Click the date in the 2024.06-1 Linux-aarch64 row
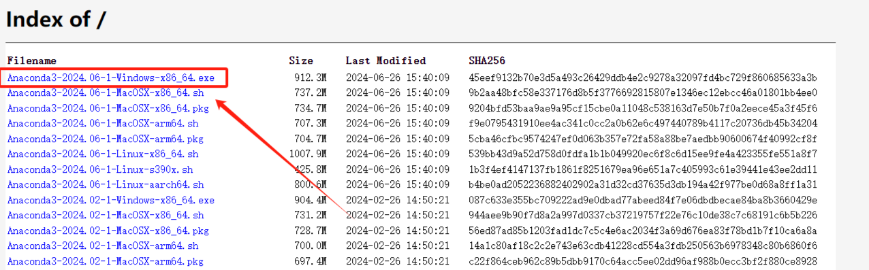 pyautogui.click(x=398, y=185)
